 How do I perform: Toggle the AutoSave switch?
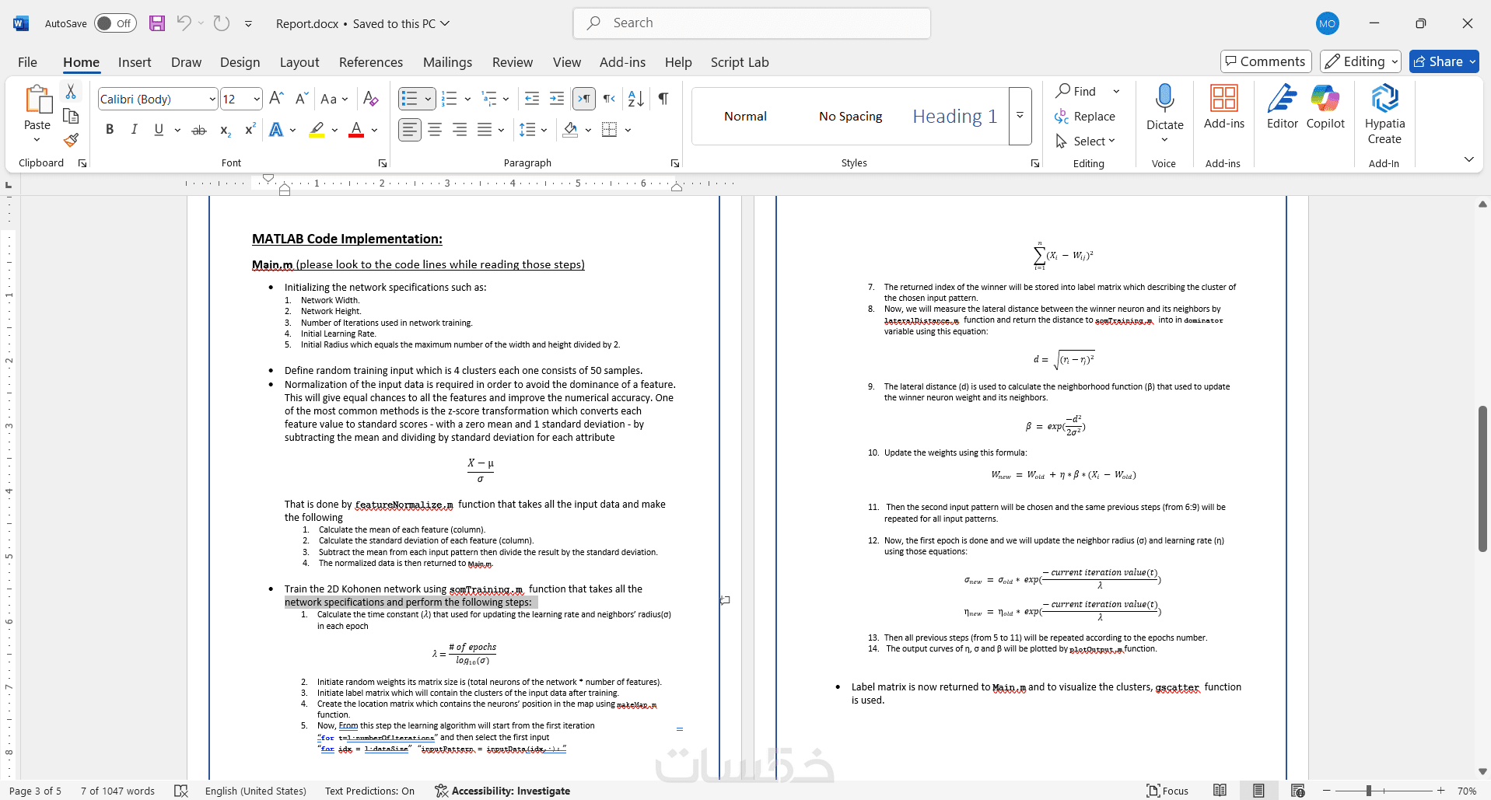[x=115, y=23]
